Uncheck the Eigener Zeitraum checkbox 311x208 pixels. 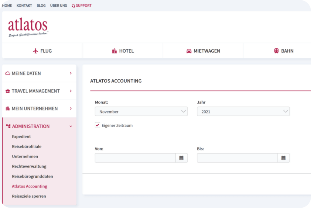(x=97, y=125)
